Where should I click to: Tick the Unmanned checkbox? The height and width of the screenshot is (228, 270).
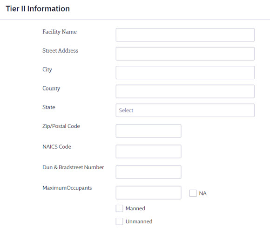coord(119,221)
